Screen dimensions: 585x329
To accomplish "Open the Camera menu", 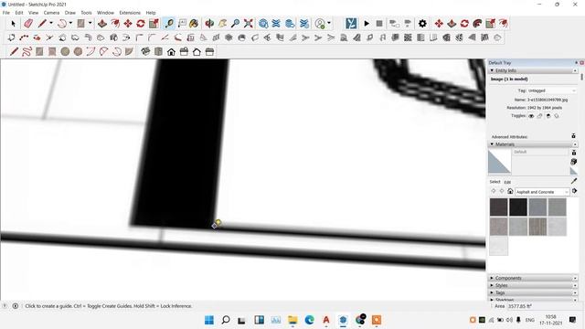I will click(x=51, y=13).
